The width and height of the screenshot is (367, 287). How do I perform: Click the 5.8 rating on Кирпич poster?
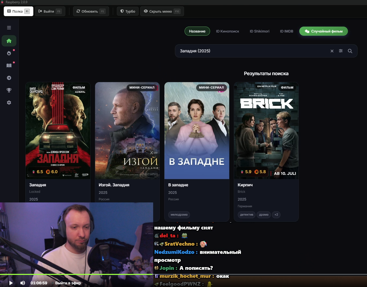(x=260, y=172)
